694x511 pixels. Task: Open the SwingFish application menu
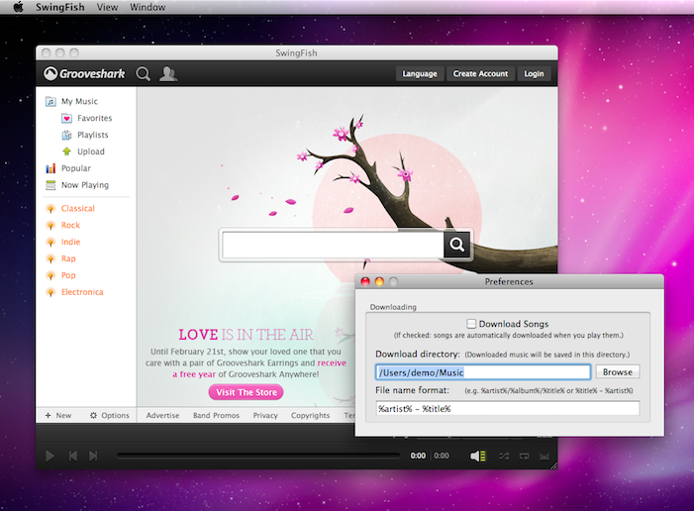click(60, 7)
